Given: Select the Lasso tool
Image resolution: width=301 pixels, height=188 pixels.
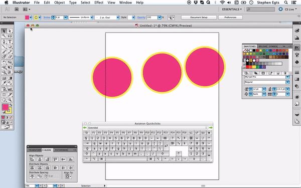Looking at the screenshot, I should tap(10, 36).
